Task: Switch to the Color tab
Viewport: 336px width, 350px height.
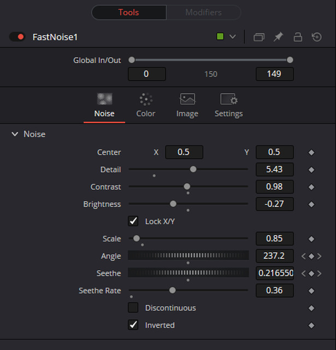Action: click(x=146, y=106)
